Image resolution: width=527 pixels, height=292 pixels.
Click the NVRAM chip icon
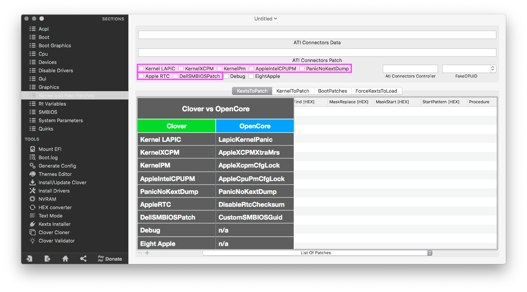[33, 199]
